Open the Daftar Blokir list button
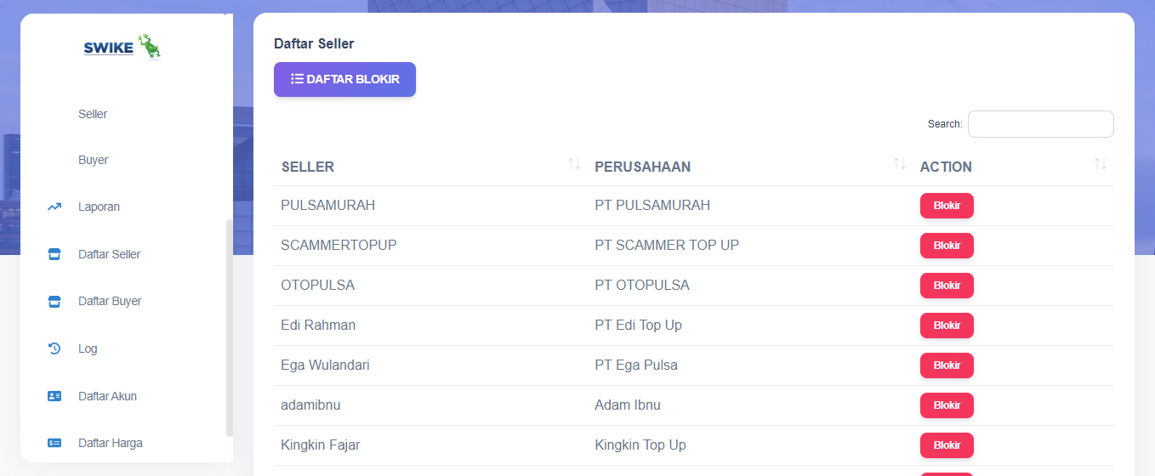Image resolution: width=1155 pixels, height=476 pixels. 344,79
